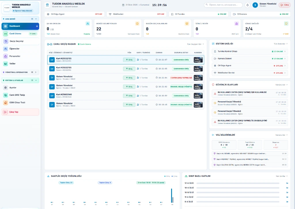The width and height of the screenshot is (295, 209).
Task: Click the icon on the "Bugün geç kalanlar" card
Action: pyautogui.click(x=187, y=24)
